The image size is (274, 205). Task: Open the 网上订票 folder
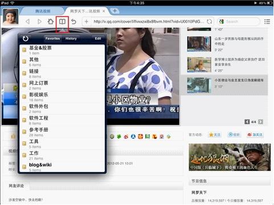(x=62, y=85)
